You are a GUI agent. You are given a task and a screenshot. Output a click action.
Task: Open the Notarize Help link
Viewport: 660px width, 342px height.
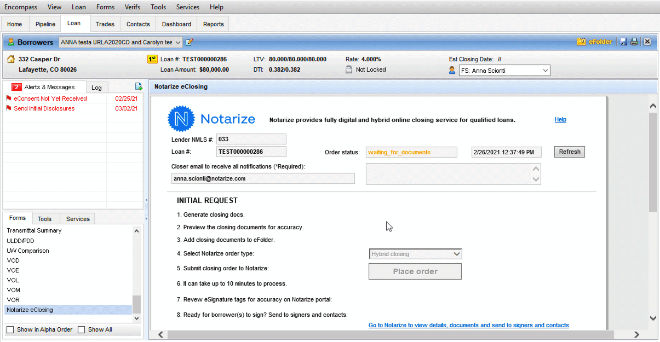(x=560, y=119)
